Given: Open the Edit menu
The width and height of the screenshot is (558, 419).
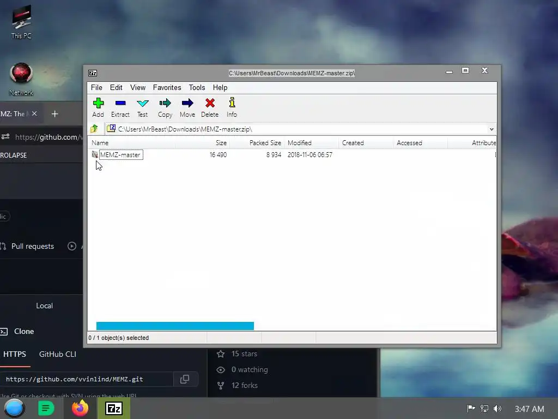Looking at the screenshot, I should (x=116, y=88).
